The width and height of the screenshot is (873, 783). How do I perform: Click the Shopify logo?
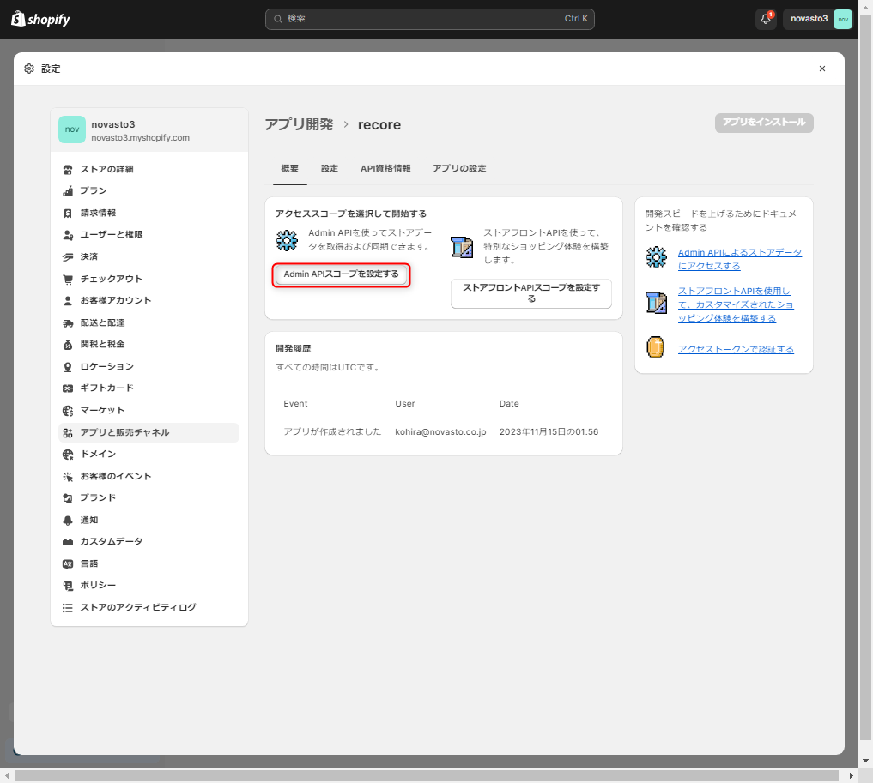coord(40,19)
